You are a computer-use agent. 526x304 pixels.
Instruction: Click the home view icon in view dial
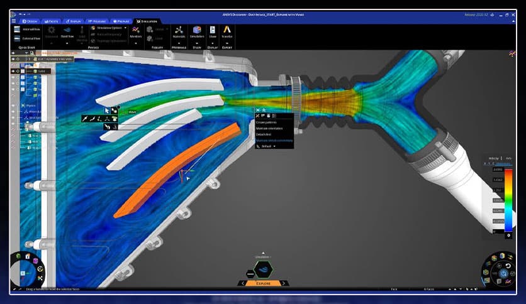coord(28,256)
